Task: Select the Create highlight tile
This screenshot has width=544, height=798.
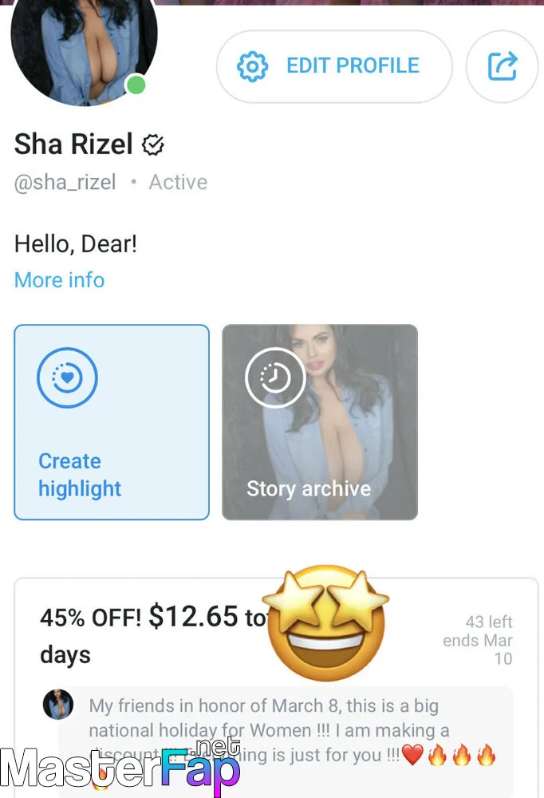Action: (112, 422)
